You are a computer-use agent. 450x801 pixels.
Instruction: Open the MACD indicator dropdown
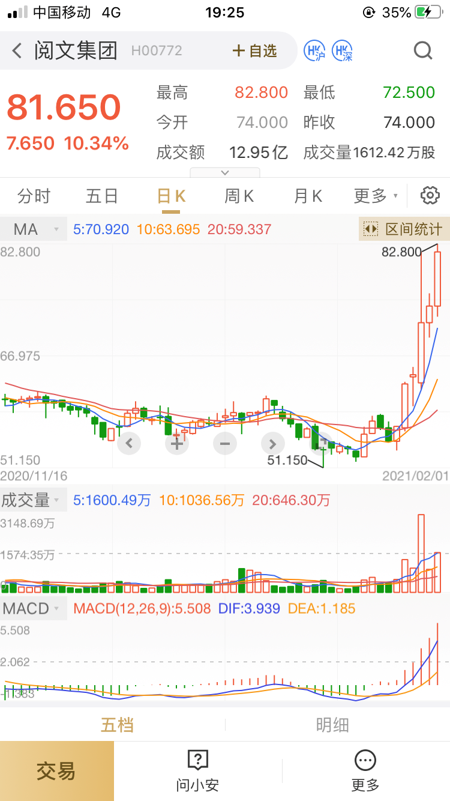33,609
